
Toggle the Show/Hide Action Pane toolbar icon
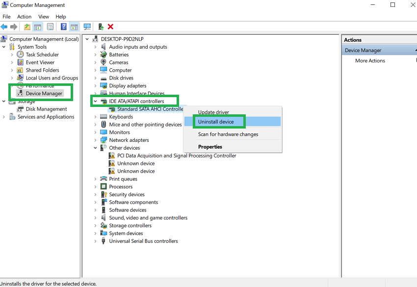click(74, 26)
